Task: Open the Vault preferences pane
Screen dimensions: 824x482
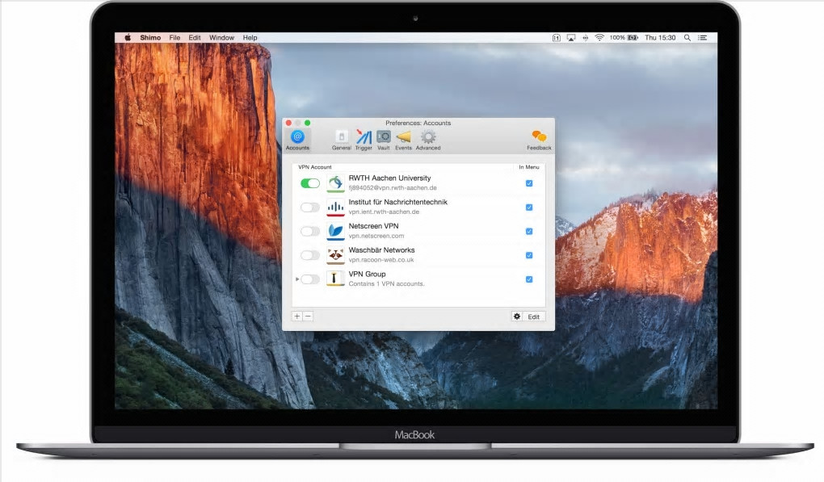Action: pos(384,140)
